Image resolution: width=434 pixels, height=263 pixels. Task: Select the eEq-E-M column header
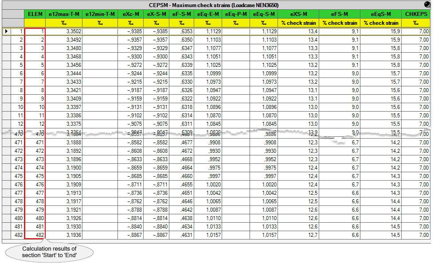208,14
